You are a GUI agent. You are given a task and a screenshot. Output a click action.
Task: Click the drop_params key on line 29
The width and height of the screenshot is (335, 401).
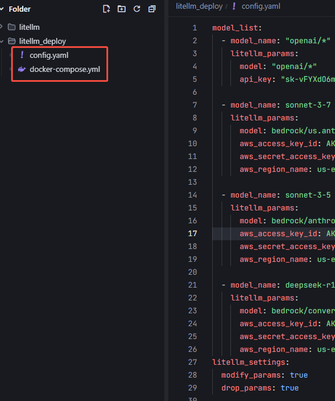coord(246,388)
